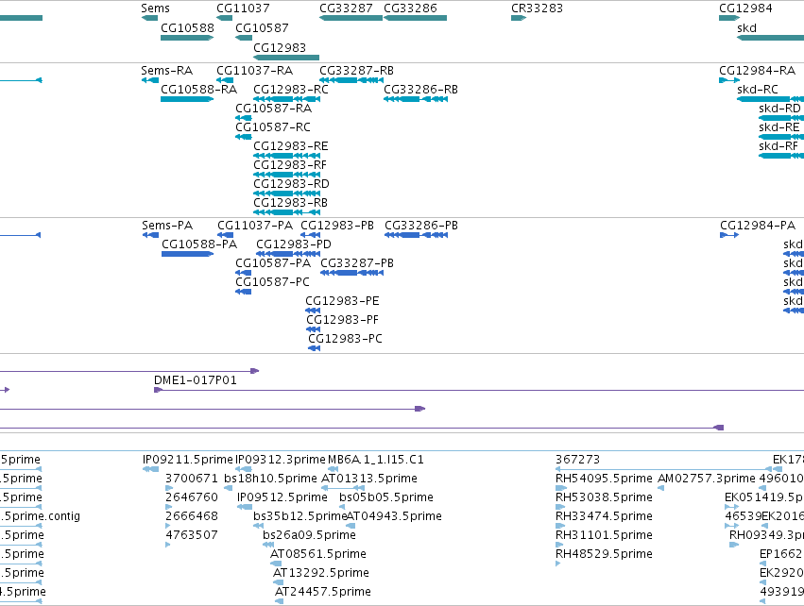Select transcript CG10587-RA
The image size is (804, 606).
274,109
